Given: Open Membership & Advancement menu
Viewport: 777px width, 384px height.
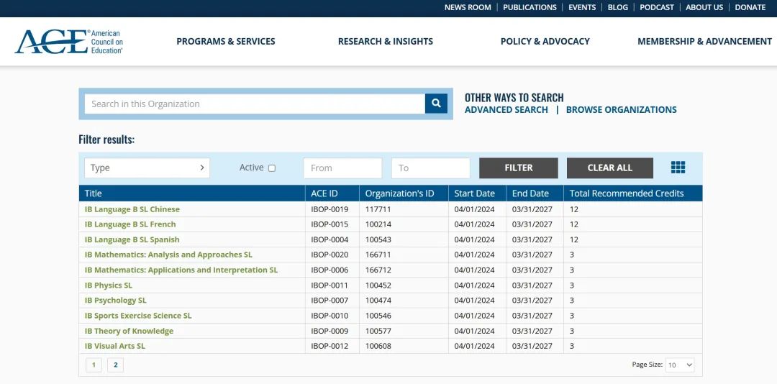Looking at the screenshot, I should (704, 42).
